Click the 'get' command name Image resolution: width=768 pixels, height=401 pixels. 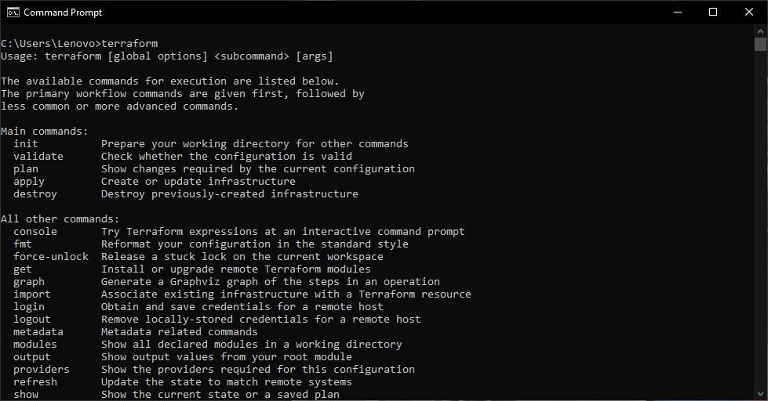tap(23, 269)
